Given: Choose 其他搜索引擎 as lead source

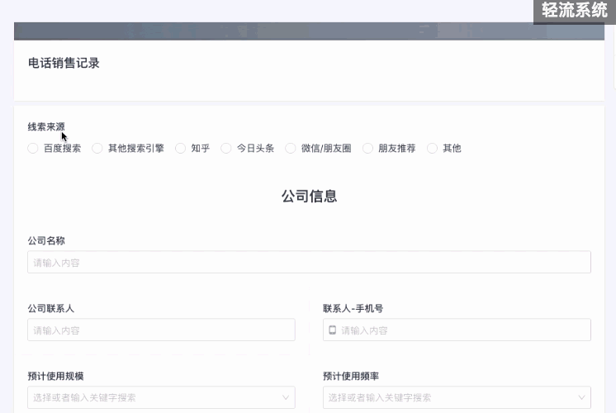Looking at the screenshot, I should (97, 149).
